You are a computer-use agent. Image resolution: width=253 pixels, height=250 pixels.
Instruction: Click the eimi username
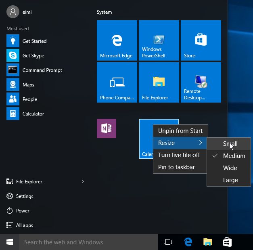click(27, 12)
